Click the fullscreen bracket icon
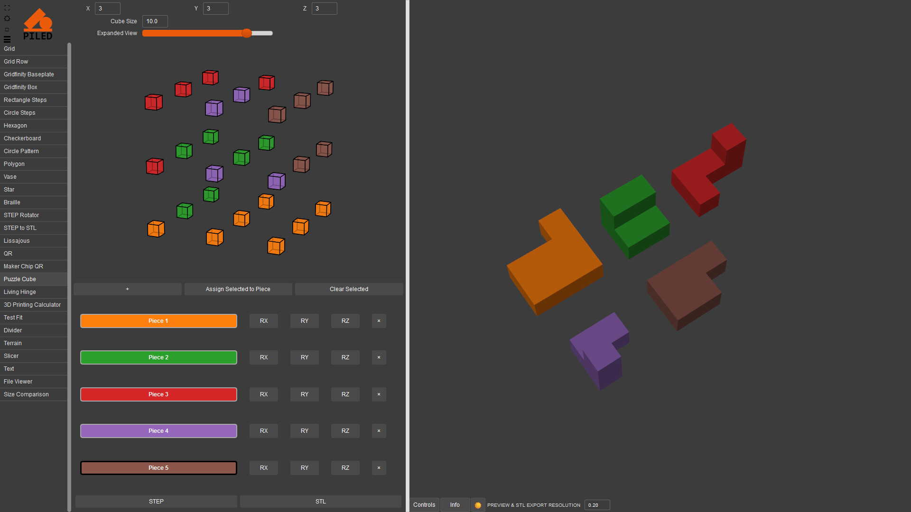This screenshot has width=911, height=512. point(7,8)
